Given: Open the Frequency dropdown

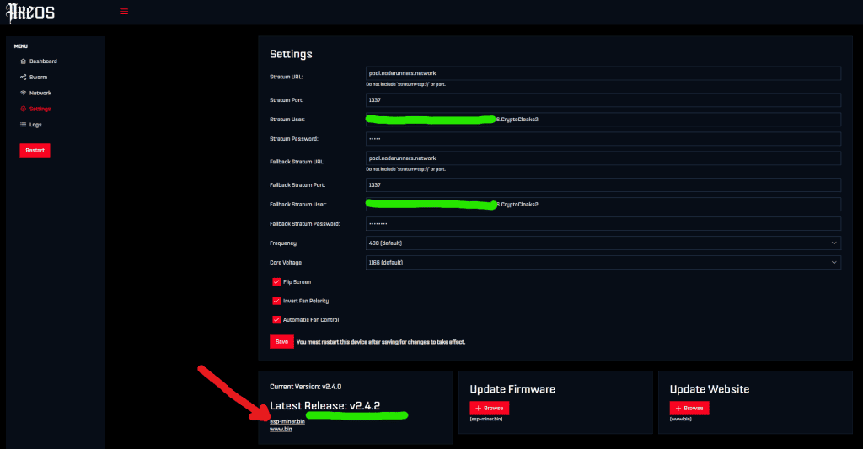Looking at the screenshot, I should [x=603, y=243].
